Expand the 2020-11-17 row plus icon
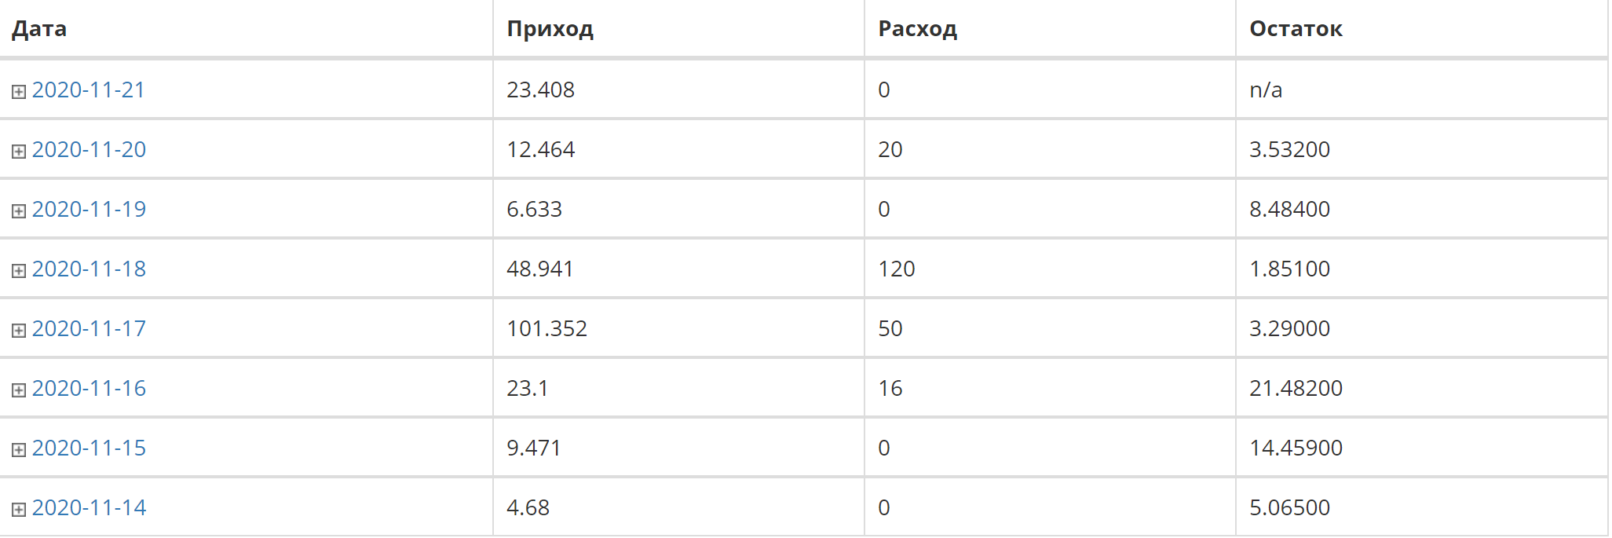 (19, 331)
